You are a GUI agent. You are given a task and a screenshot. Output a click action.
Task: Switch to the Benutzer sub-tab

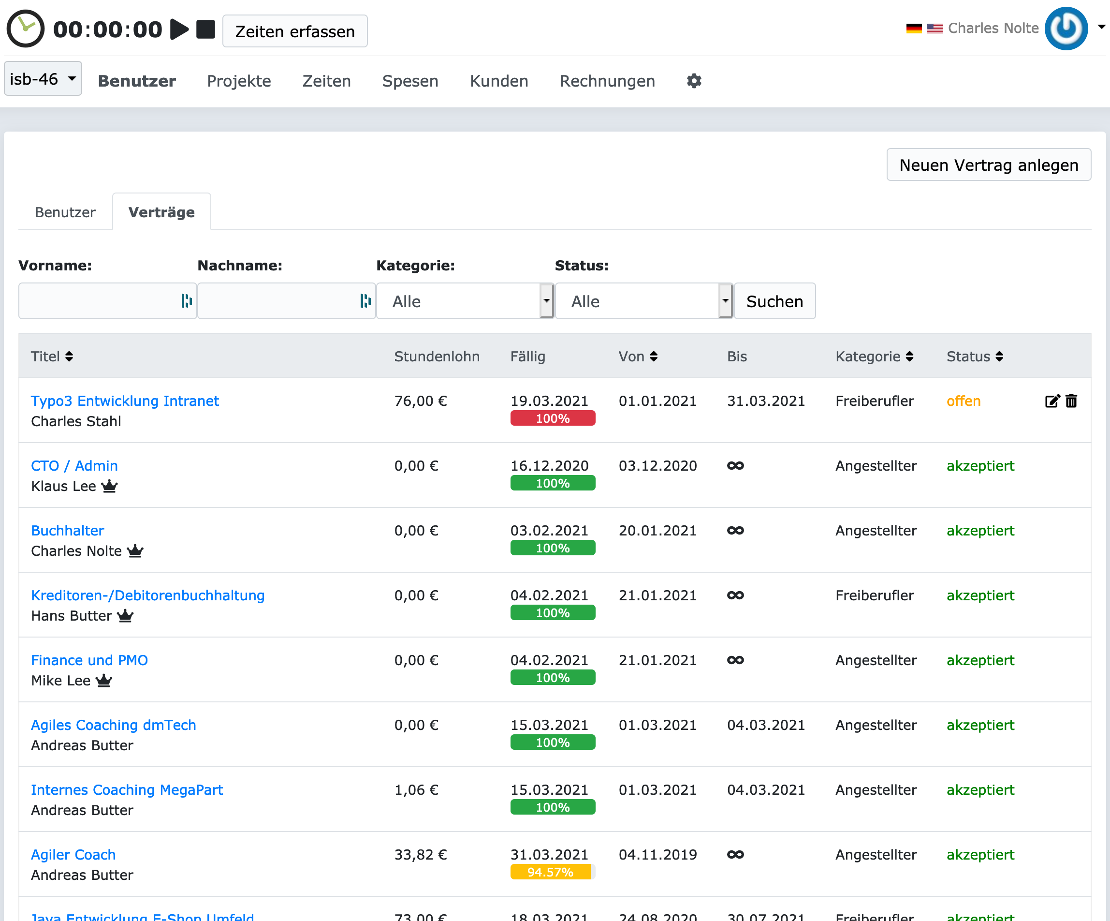pos(65,212)
